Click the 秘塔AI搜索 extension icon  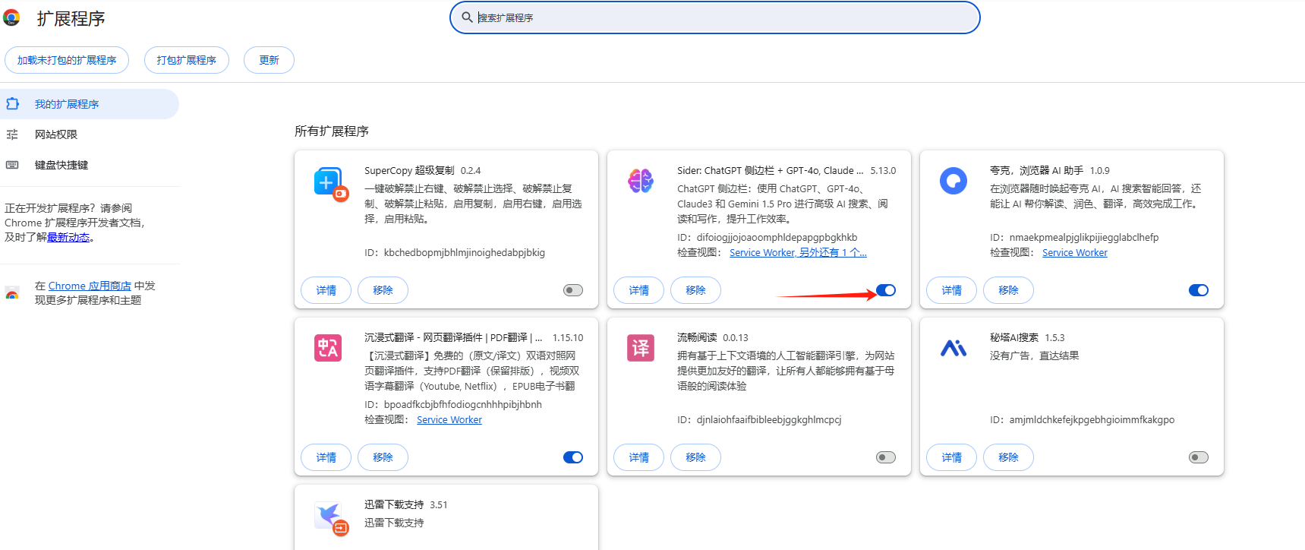pos(954,348)
